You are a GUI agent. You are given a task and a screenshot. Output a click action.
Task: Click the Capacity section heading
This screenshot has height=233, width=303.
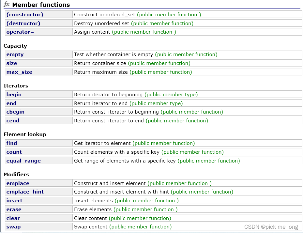(15, 46)
